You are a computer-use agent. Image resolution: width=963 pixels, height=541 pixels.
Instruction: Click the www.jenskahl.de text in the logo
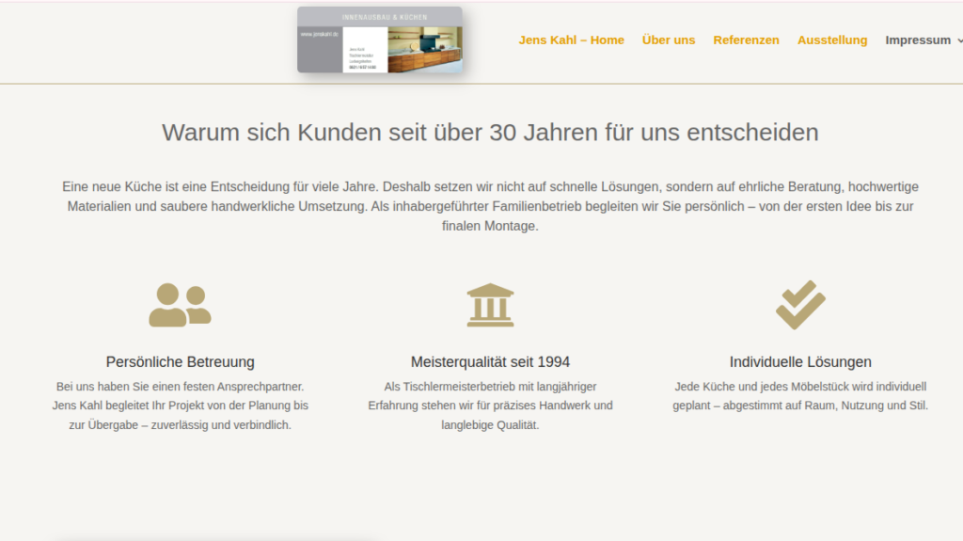pyautogui.click(x=319, y=35)
